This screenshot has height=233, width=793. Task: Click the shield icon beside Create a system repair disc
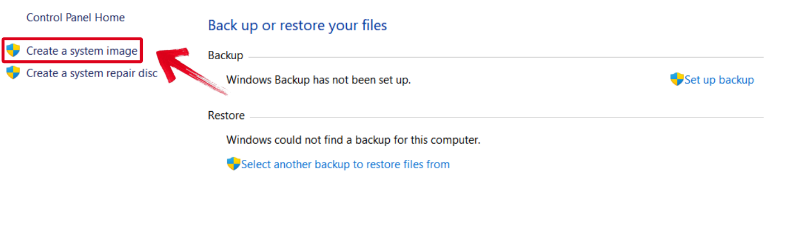click(13, 73)
